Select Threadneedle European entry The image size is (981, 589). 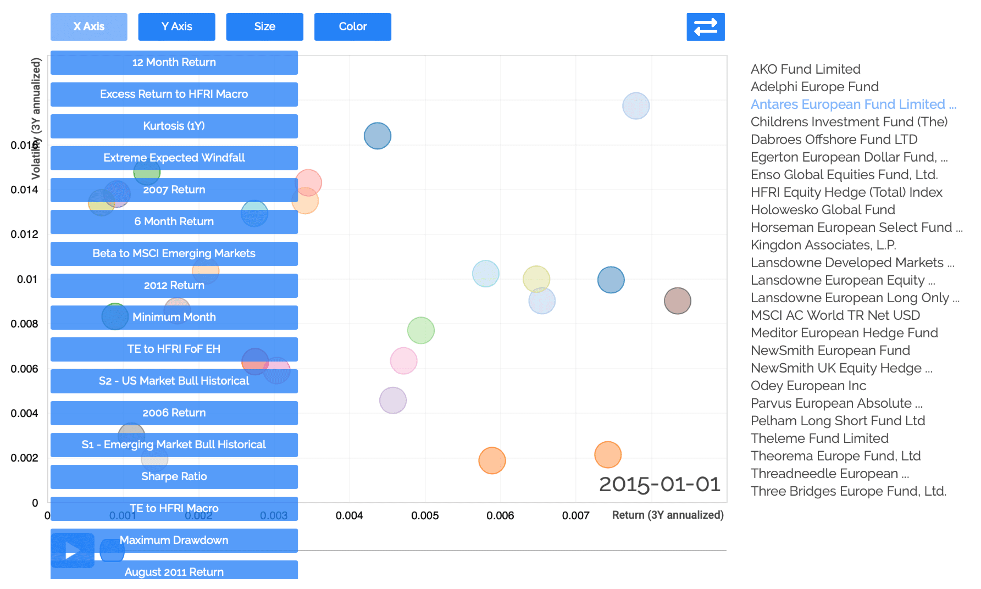[829, 473]
